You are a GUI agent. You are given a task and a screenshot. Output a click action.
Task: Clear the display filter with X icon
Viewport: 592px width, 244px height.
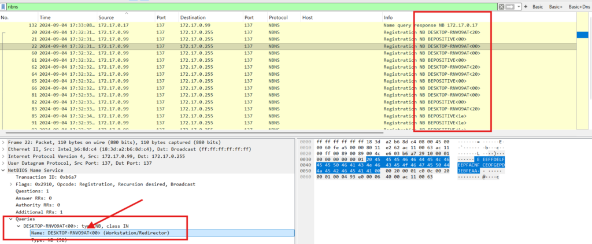click(x=501, y=6)
